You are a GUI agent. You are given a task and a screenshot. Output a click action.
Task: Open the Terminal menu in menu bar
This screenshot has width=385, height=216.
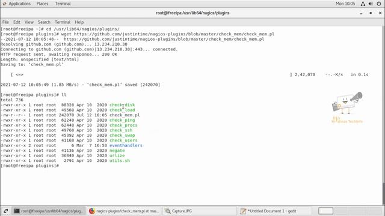tap(63, 22)
